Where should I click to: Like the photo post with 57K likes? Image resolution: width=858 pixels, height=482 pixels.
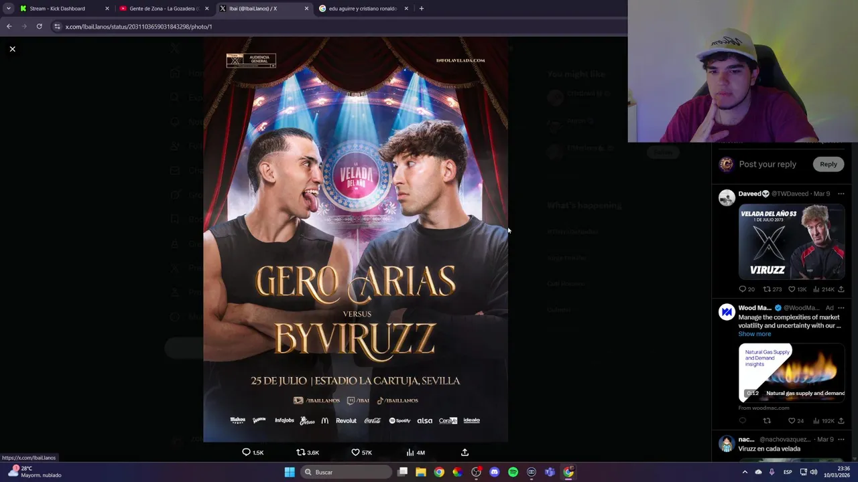pyautogui.click(x=362, y=453)
